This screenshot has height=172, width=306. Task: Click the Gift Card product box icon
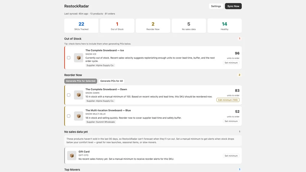[x=72, y=156]
